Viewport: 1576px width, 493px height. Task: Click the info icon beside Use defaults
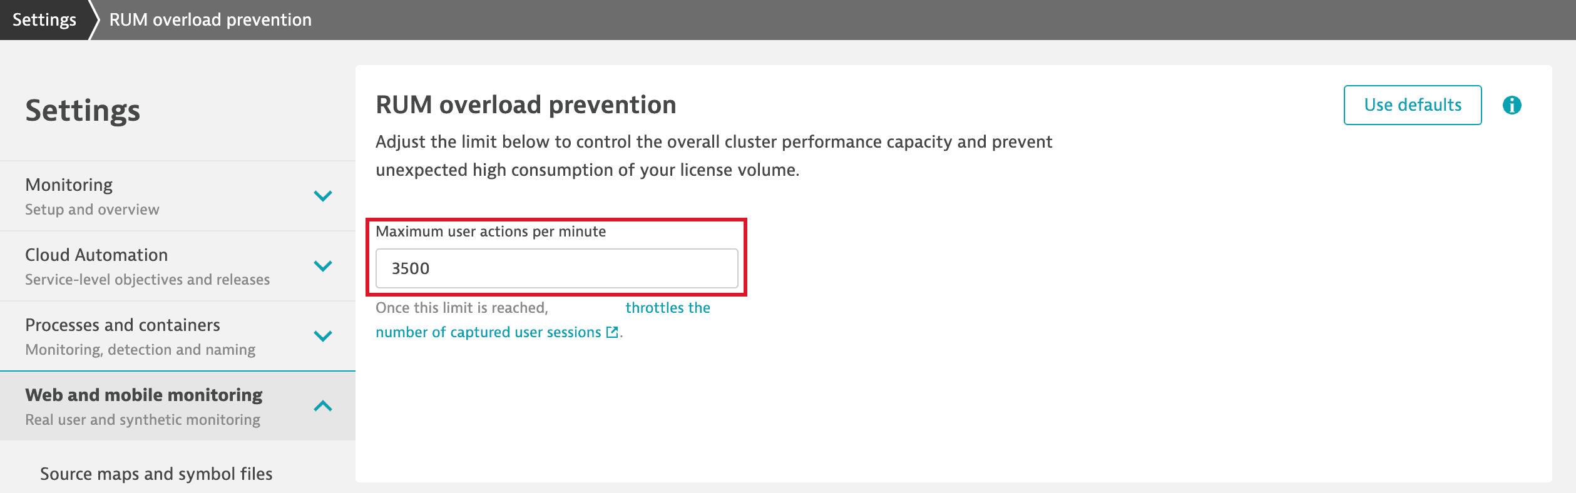(x=1512, y=105)
